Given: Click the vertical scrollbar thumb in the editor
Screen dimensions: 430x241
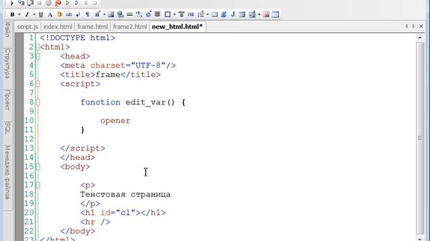Looking at the screenshot, I should tap(420, 138).
